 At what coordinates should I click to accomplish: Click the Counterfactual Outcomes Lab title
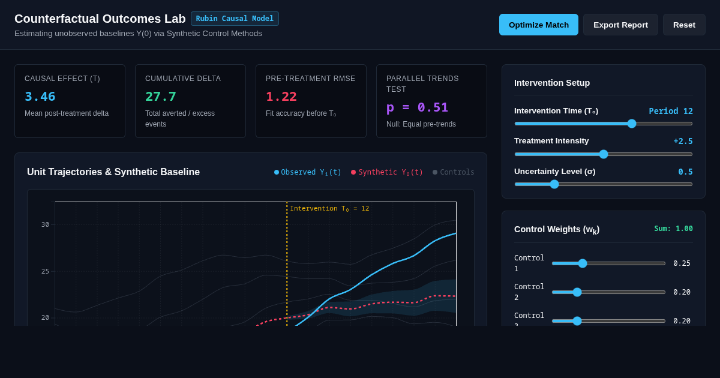click(100, 19)
